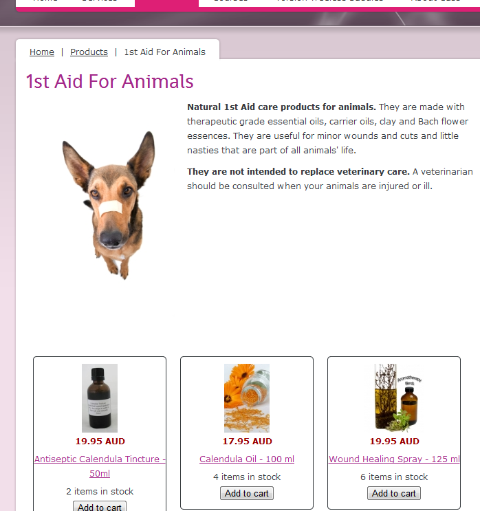Image resolution: width=480 pixels, height=511 pixels.
Task: Open Antiseptic Calendula Tincture - 50ml link
Action: [100, 466]
